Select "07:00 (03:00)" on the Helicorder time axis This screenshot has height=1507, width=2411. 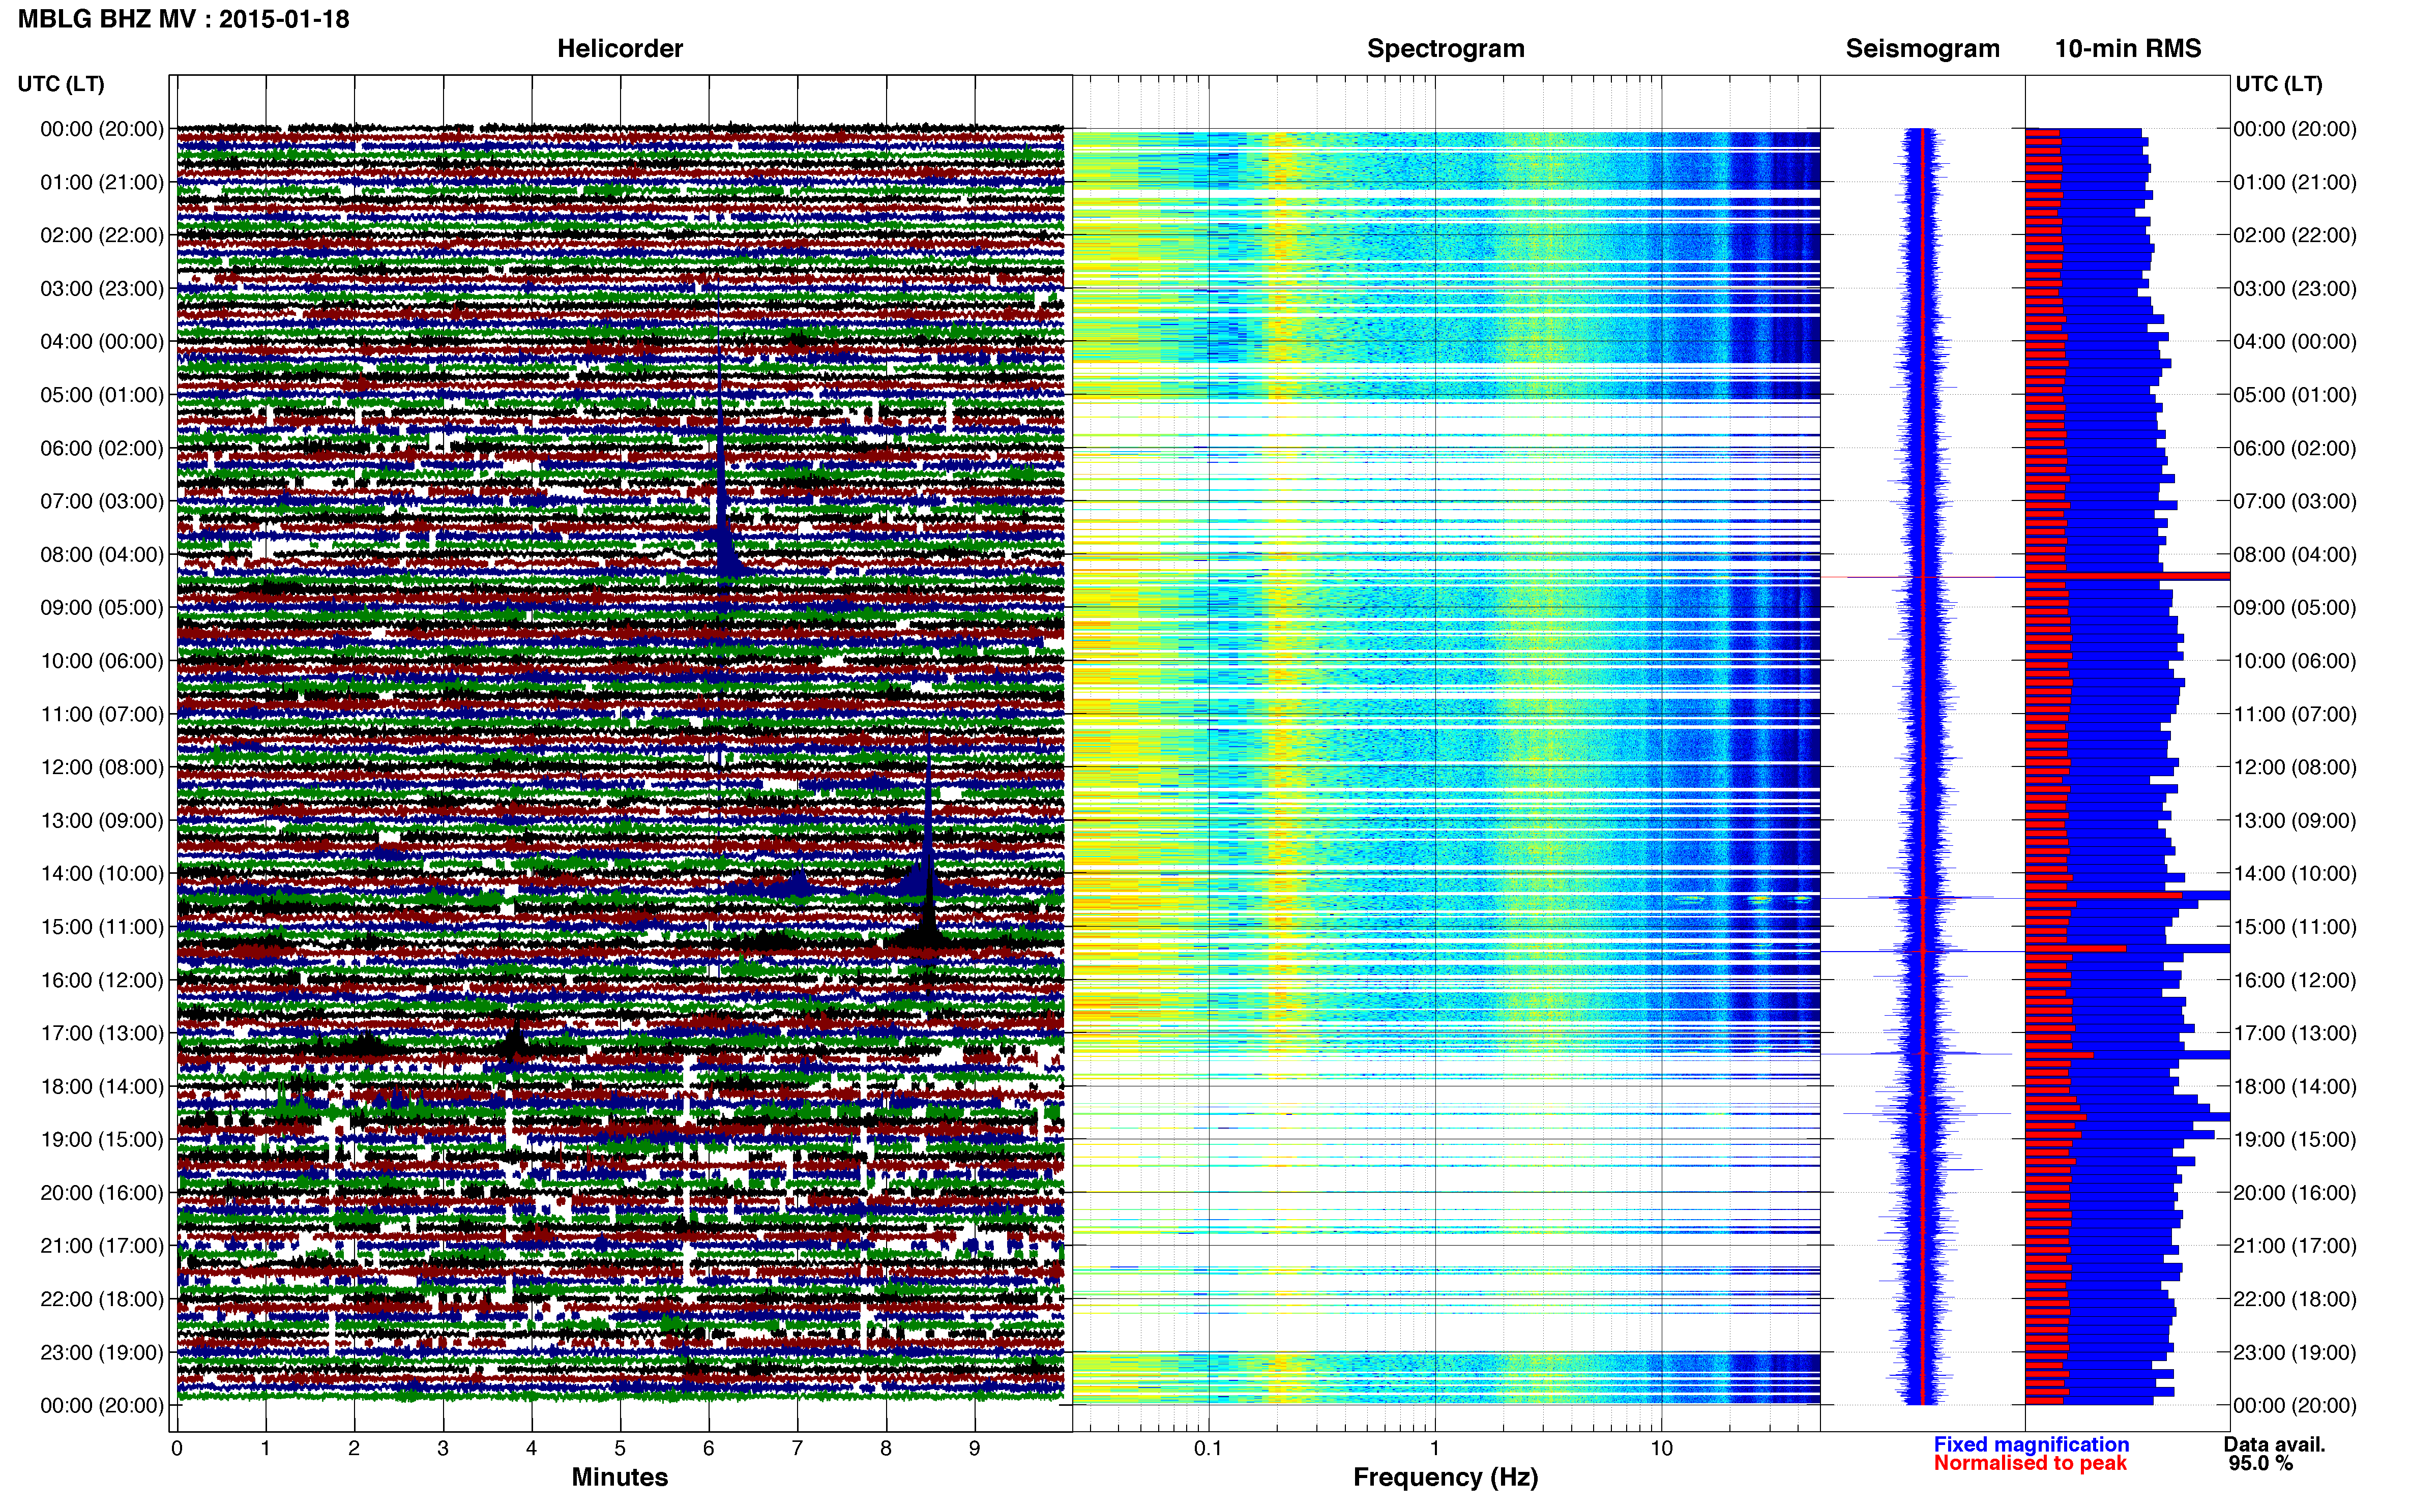coord(102,501)
